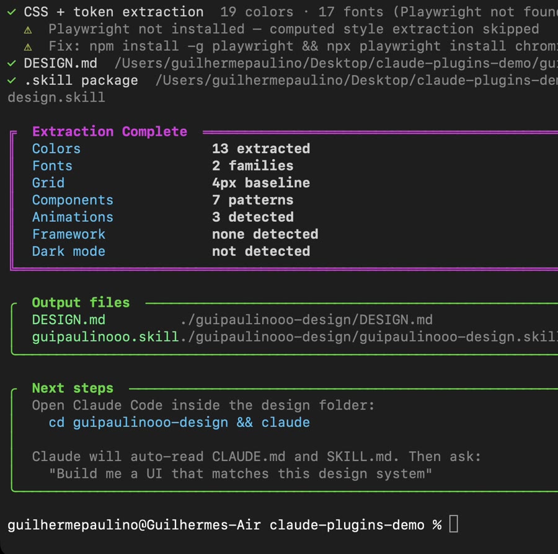This screenshot has height=554, width=558.
Task: Select 'Open Claude Code inside the design folder:' line
Action: [203, 405]
